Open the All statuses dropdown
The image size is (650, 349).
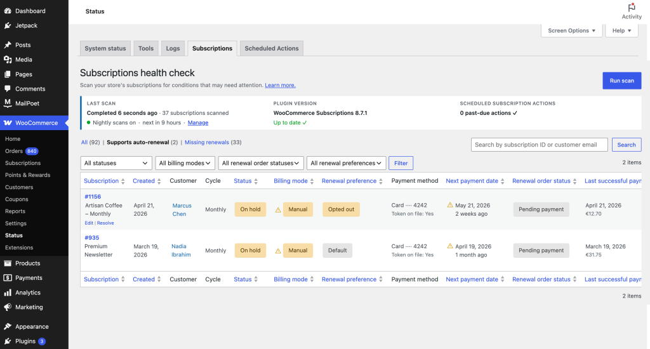click(x=116, y=163)
